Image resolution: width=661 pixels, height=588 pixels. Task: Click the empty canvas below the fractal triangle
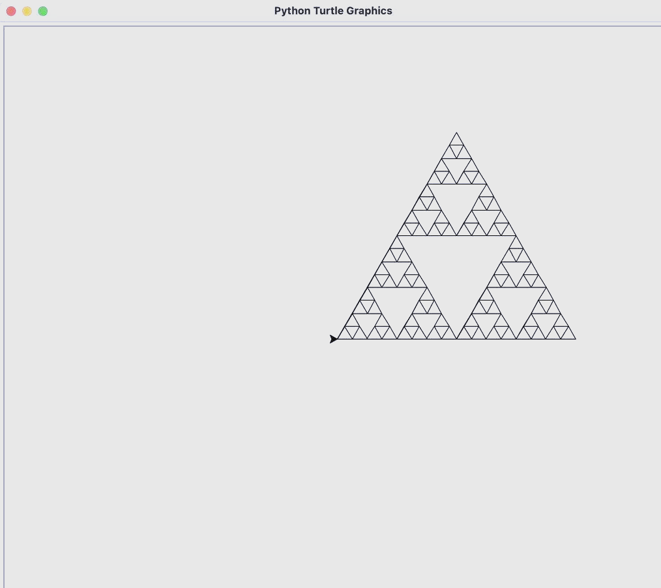click(456, 456)
